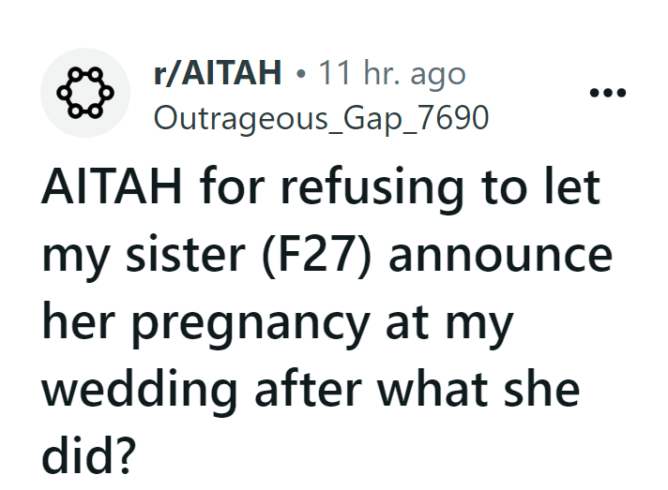Click the '11 hr. ago' timestamp
Screen dimensions: 668x490
[392, 74]
